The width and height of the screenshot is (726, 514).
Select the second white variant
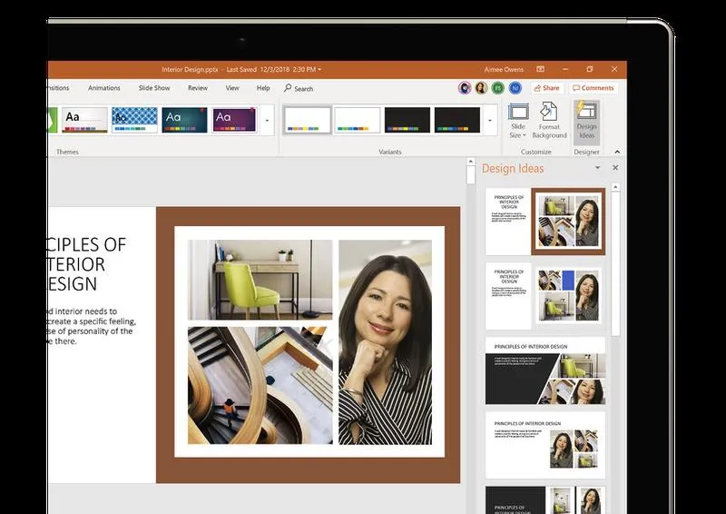357,120
